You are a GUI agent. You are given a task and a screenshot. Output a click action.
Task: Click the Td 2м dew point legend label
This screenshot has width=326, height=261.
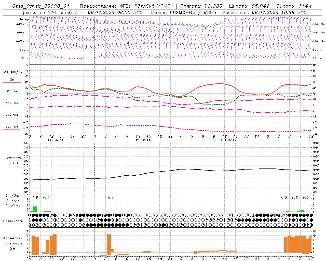(12, 91)
